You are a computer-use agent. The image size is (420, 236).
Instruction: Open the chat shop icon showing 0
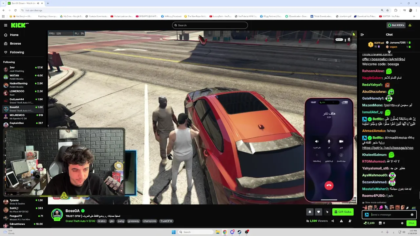(382, 223)
